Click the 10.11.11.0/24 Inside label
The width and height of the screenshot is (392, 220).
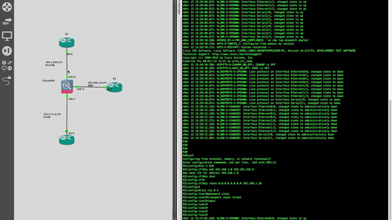tap(52, 116)
